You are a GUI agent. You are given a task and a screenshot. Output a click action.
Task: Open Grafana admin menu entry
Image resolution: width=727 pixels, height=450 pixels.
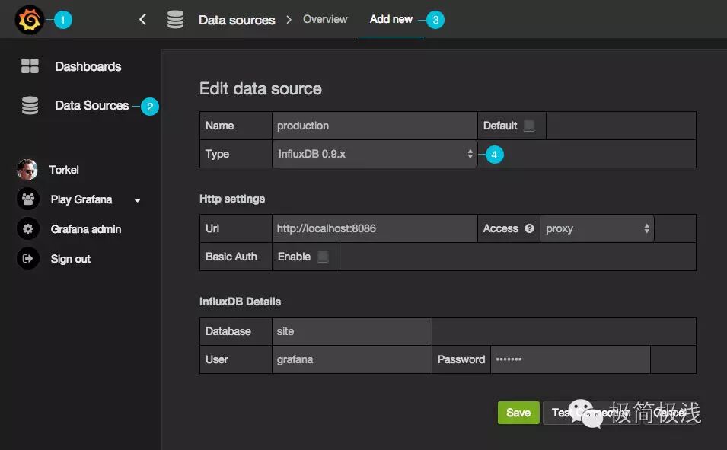click(x=86, y=229)
